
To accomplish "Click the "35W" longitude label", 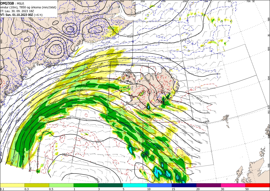I will [x=79, y=1].
